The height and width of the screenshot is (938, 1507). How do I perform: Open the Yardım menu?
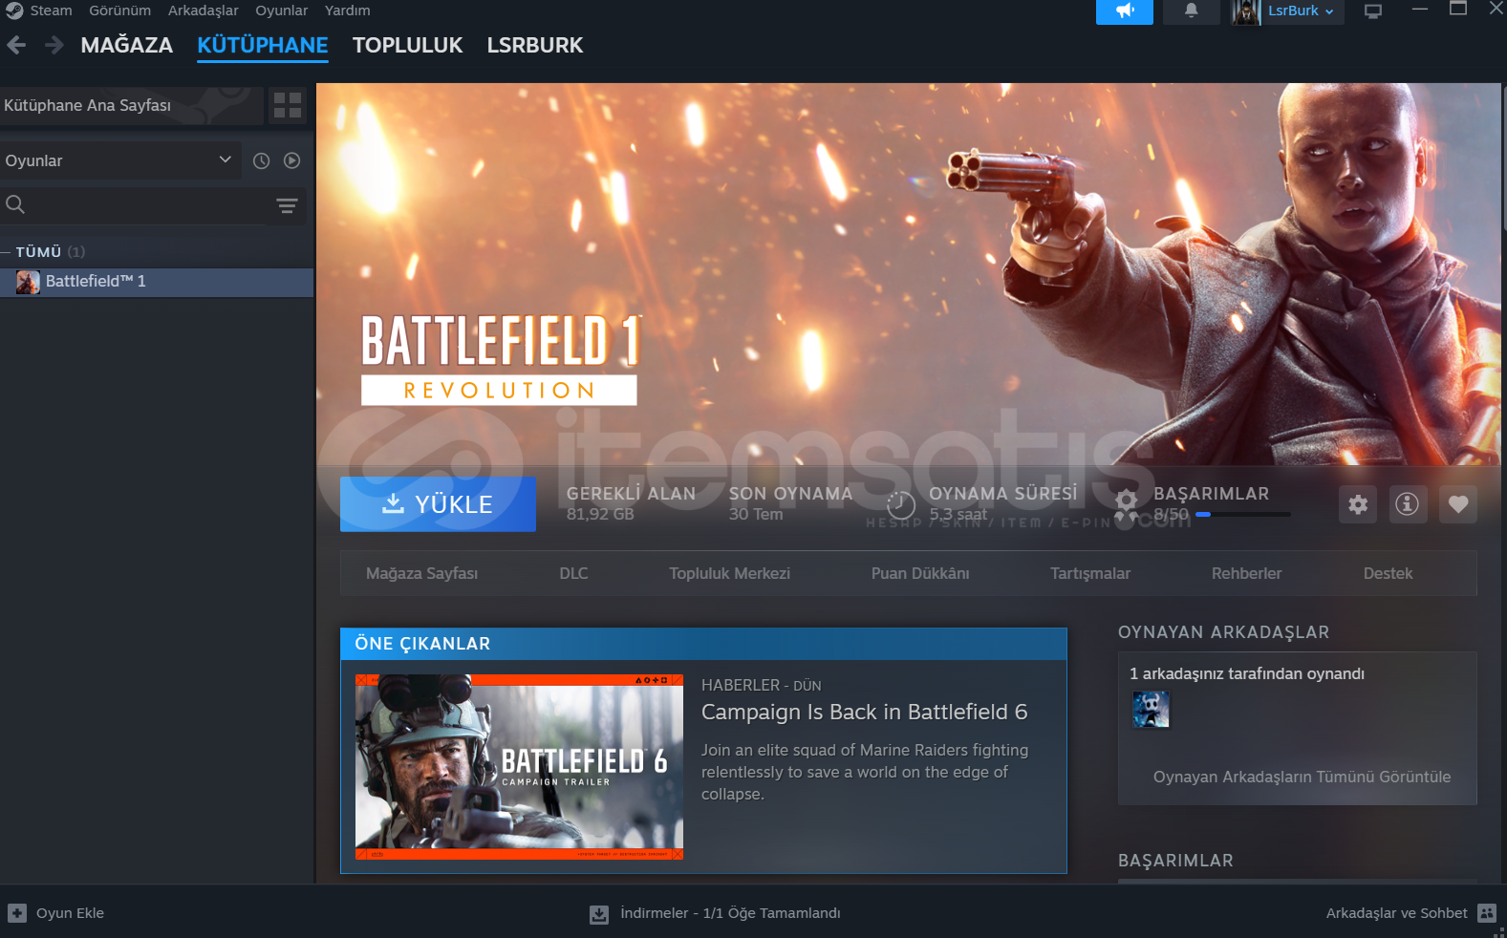point(347,11)
